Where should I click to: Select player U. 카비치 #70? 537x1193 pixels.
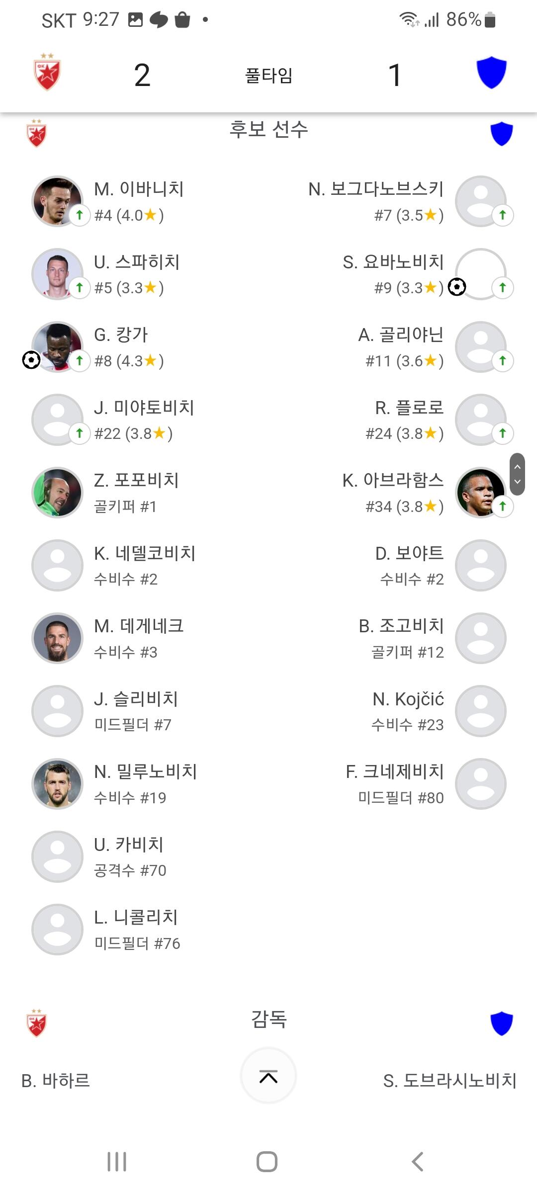129,857
